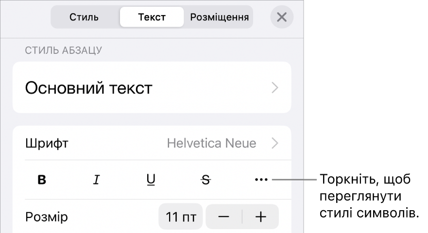Open more character styles via three dots

(x=261, y=180)
